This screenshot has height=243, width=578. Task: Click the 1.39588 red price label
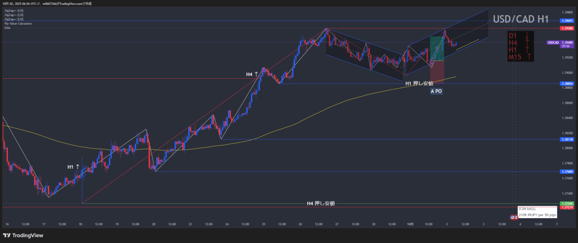point(566,28)
